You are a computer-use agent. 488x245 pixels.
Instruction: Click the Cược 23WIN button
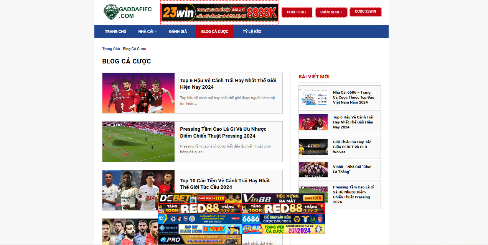pos(365,12)
